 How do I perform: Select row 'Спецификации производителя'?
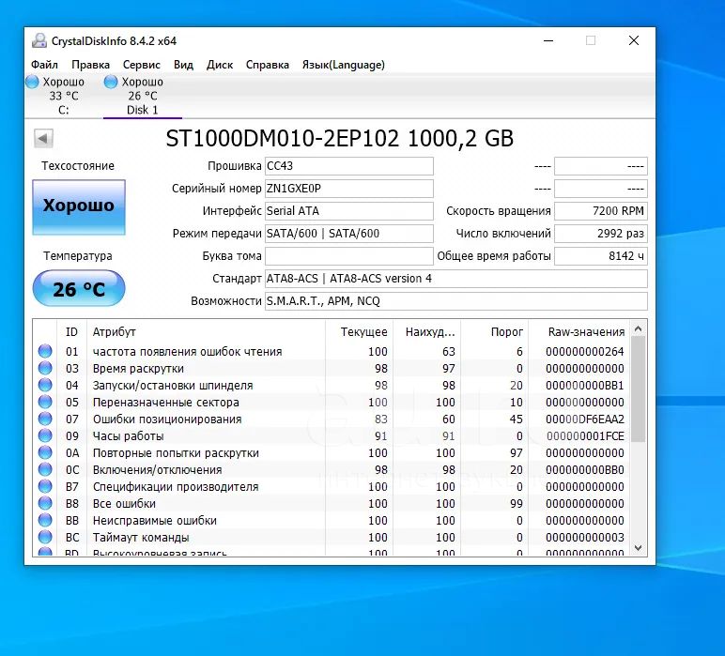point(332,486)
